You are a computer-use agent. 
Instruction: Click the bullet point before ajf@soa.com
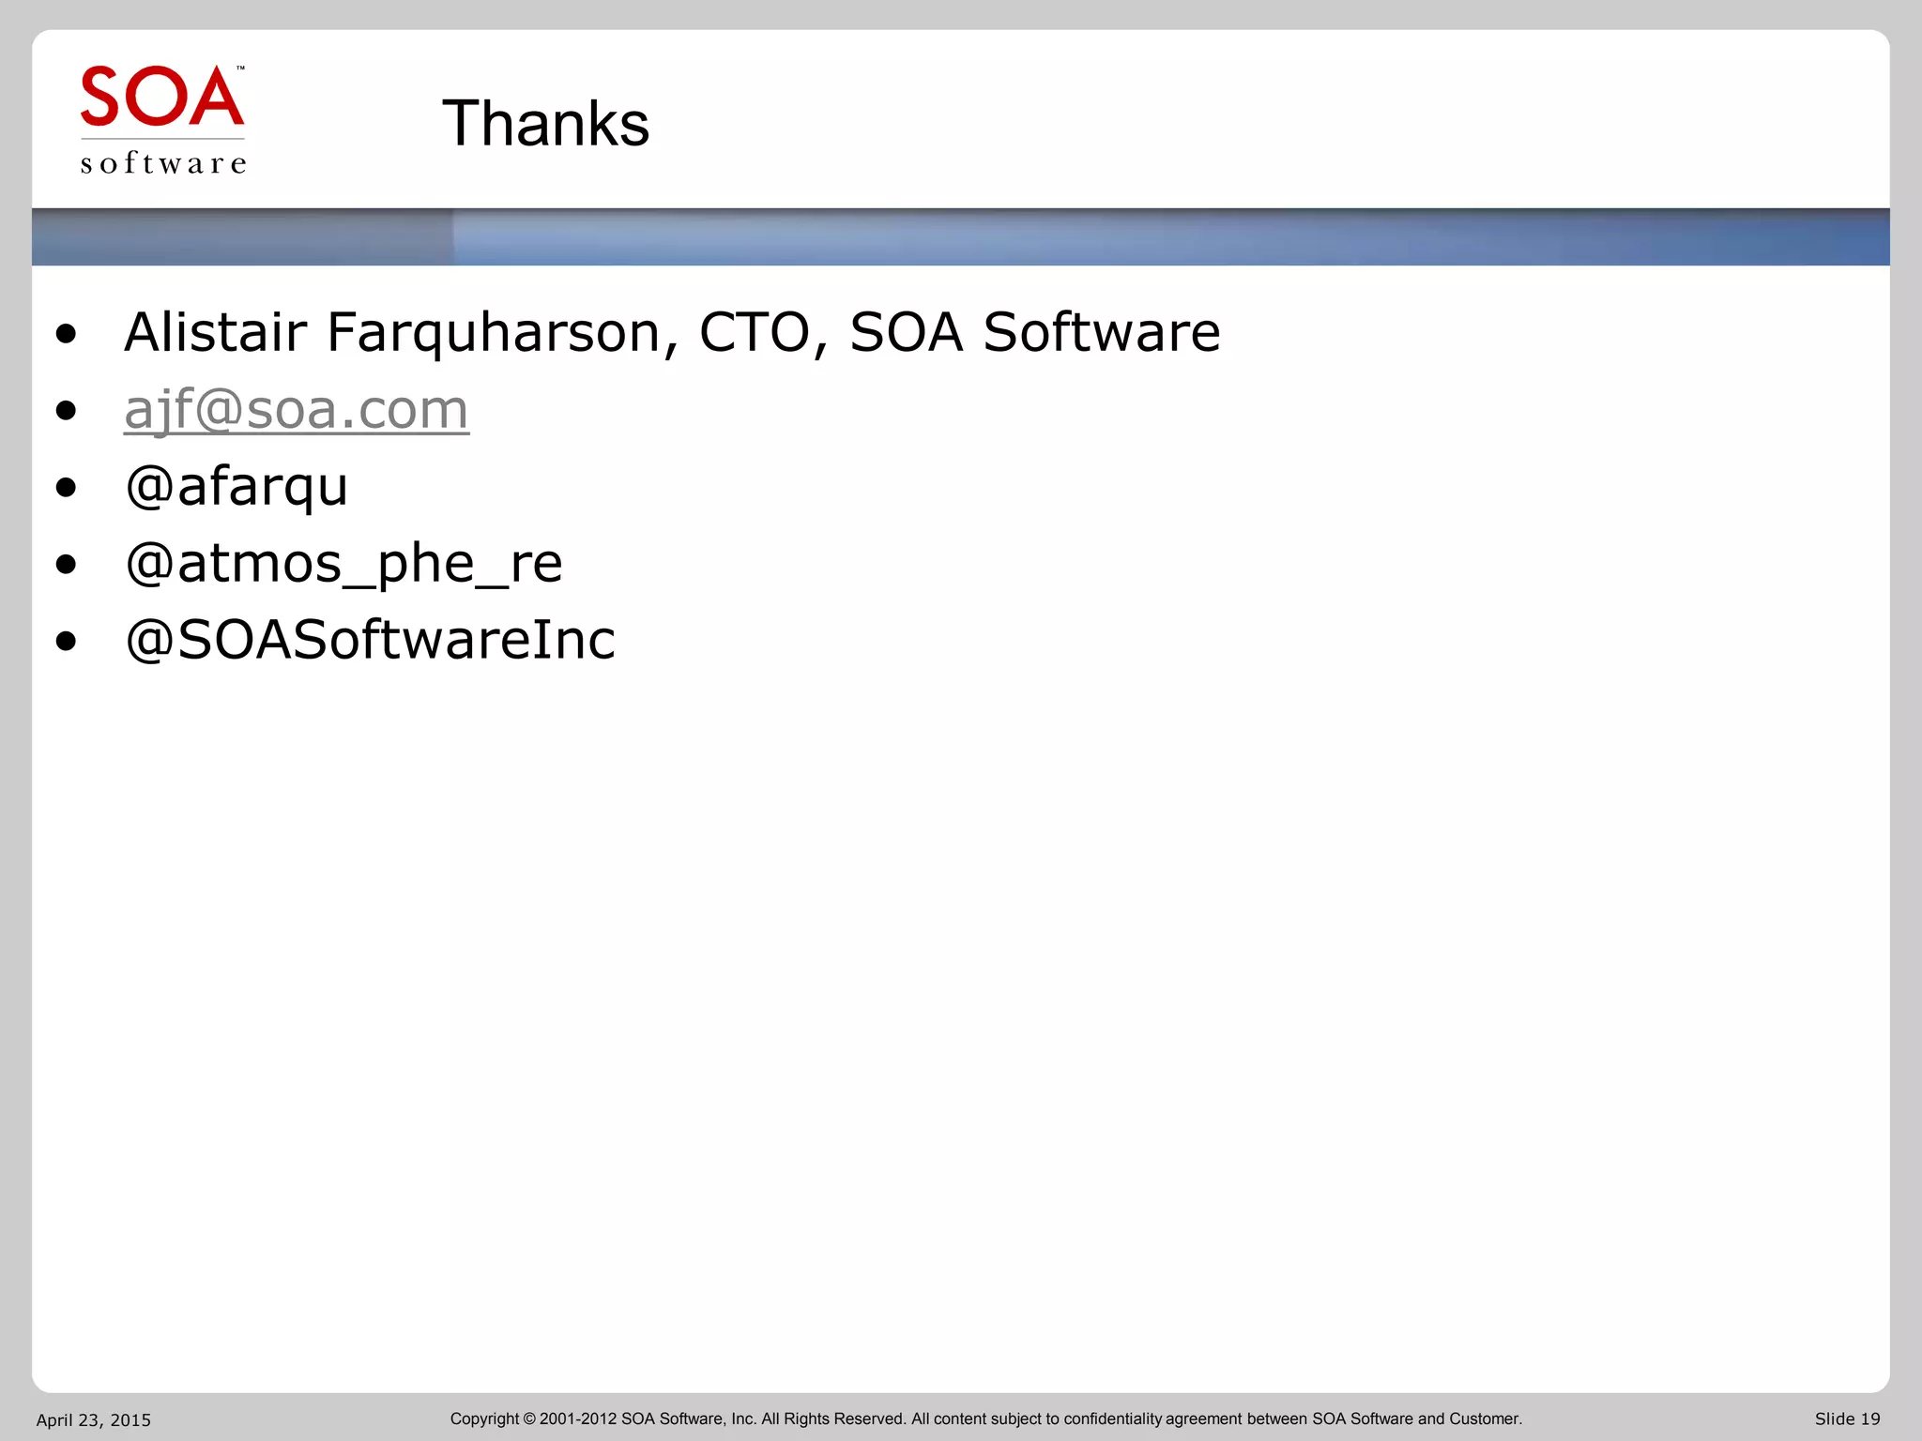click(x=66, y=410)
